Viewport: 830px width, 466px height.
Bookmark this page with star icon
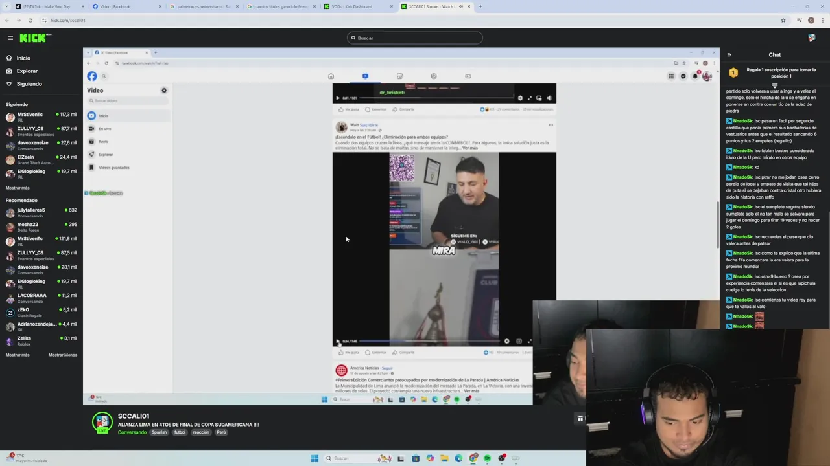point(783,20)
